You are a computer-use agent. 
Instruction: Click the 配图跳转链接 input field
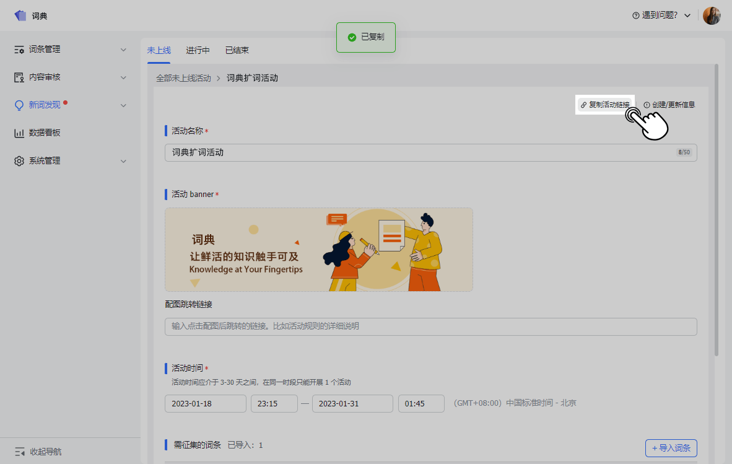[430, 326]
